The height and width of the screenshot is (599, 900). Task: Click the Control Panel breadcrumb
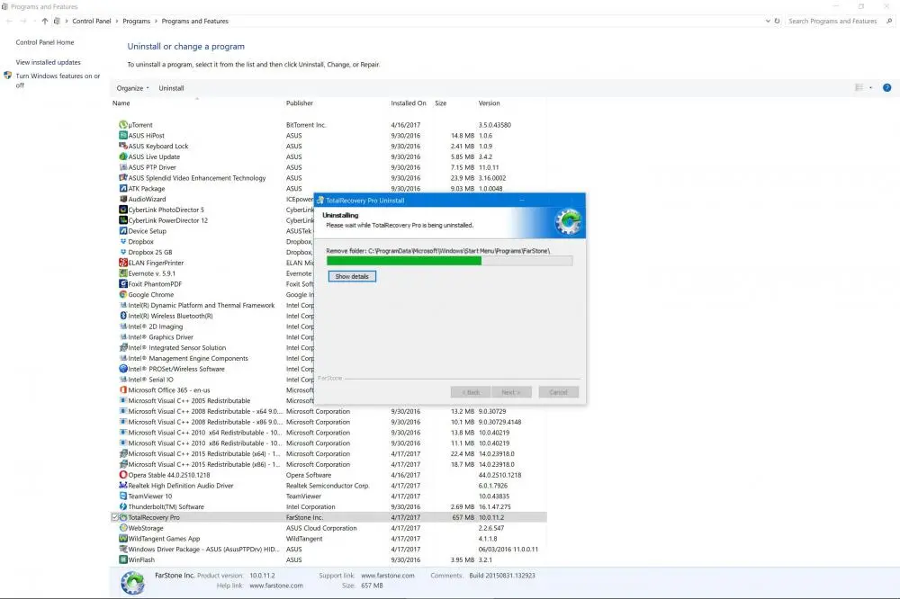pos(91,22)
